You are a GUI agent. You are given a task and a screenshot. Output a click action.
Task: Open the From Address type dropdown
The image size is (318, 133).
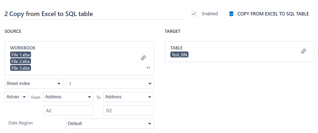point(68,97)
